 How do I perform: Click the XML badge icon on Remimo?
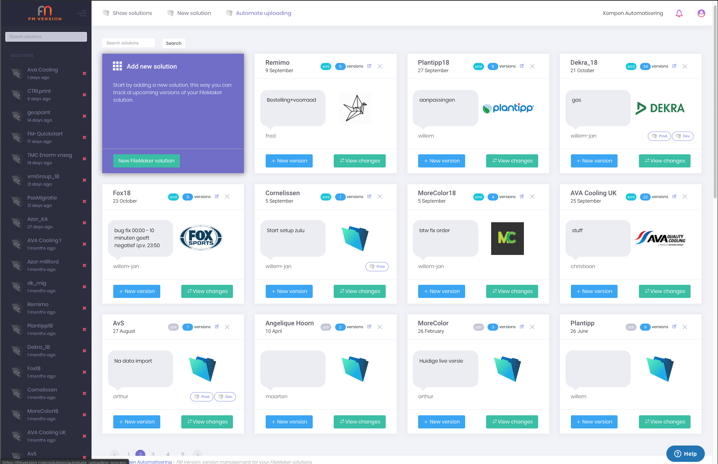(x=326, y=66)
